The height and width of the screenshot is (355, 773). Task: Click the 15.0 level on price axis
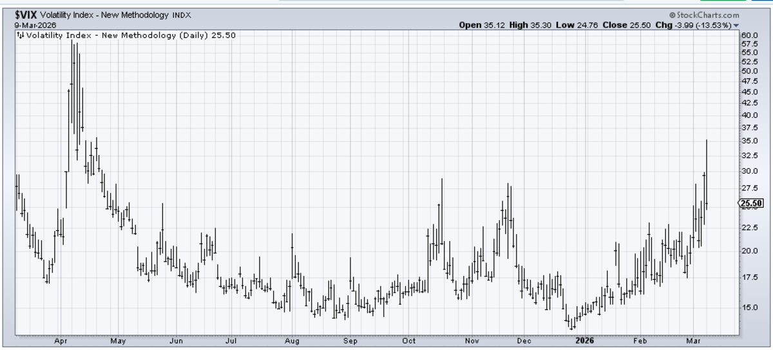(749, 307)
